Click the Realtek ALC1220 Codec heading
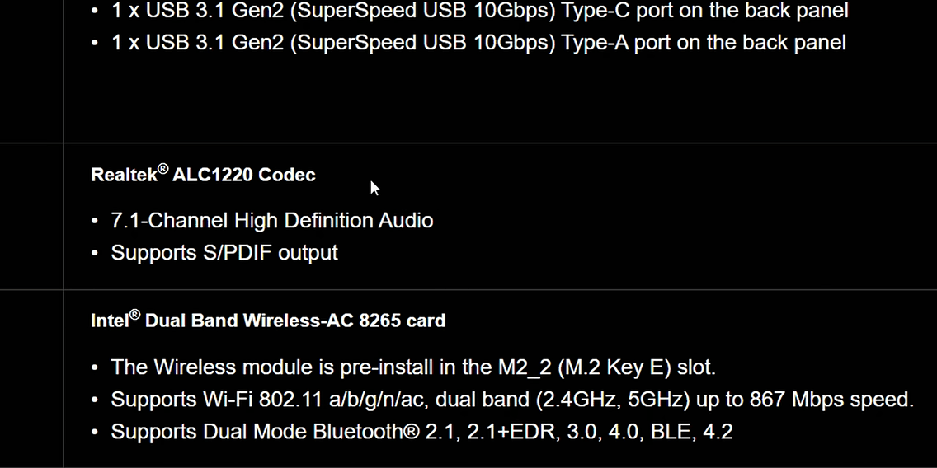This screenshot has width=937, height=468. click(x=203, y=175)
